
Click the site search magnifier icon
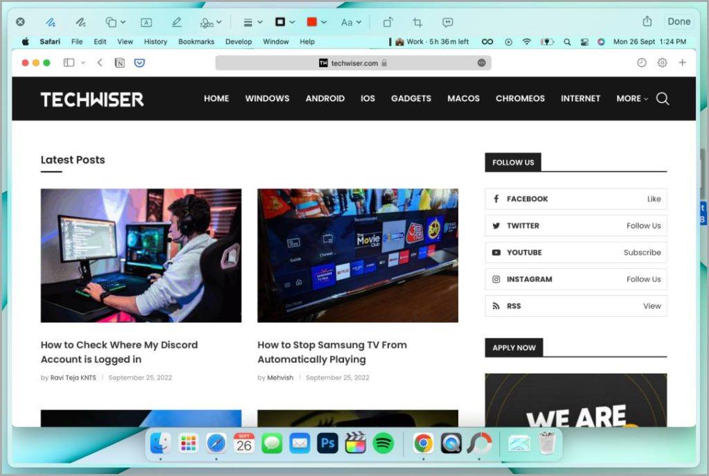coord(663,98)
